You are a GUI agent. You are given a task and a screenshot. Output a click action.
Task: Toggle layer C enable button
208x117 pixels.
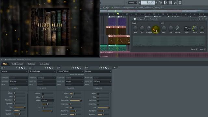pyautogui.click(x=58, y=68)
